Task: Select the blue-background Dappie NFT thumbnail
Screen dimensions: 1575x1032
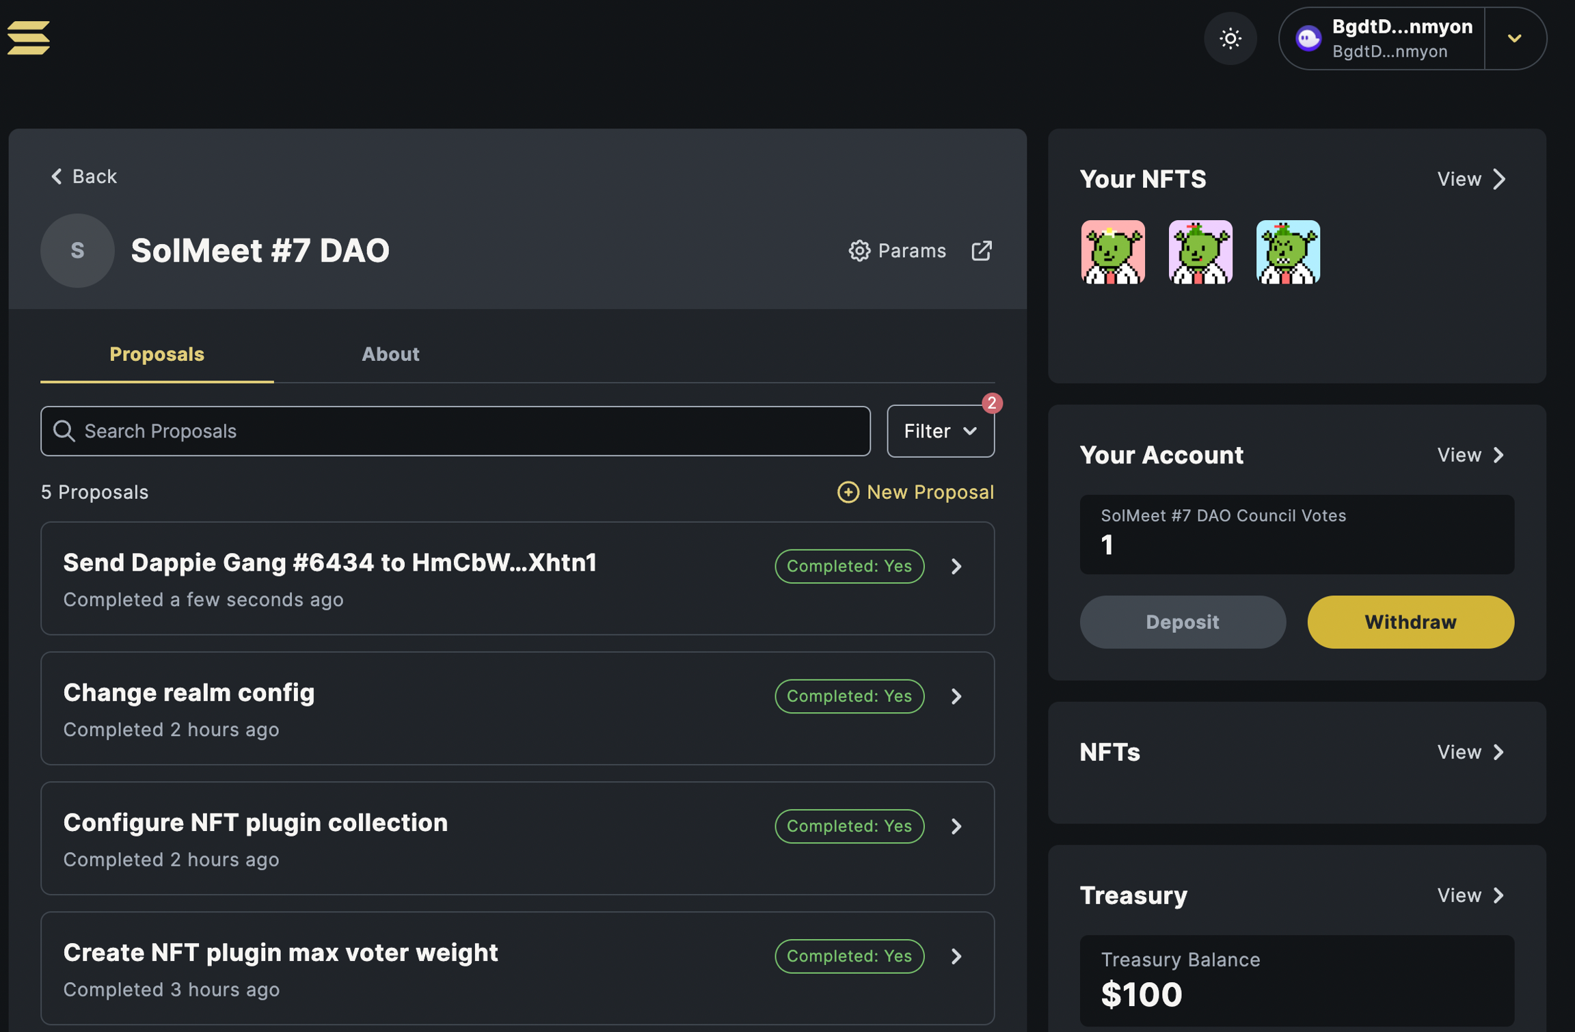Action: 1287,252
